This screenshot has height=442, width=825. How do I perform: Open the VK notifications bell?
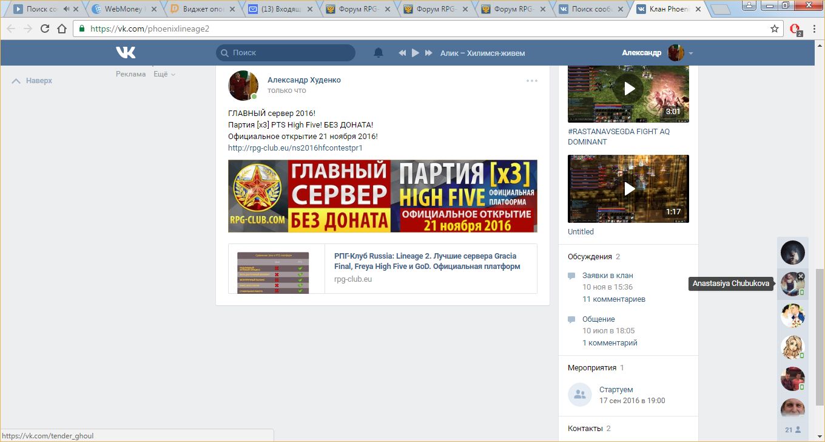pyautogui.click(x=379, y=53)
